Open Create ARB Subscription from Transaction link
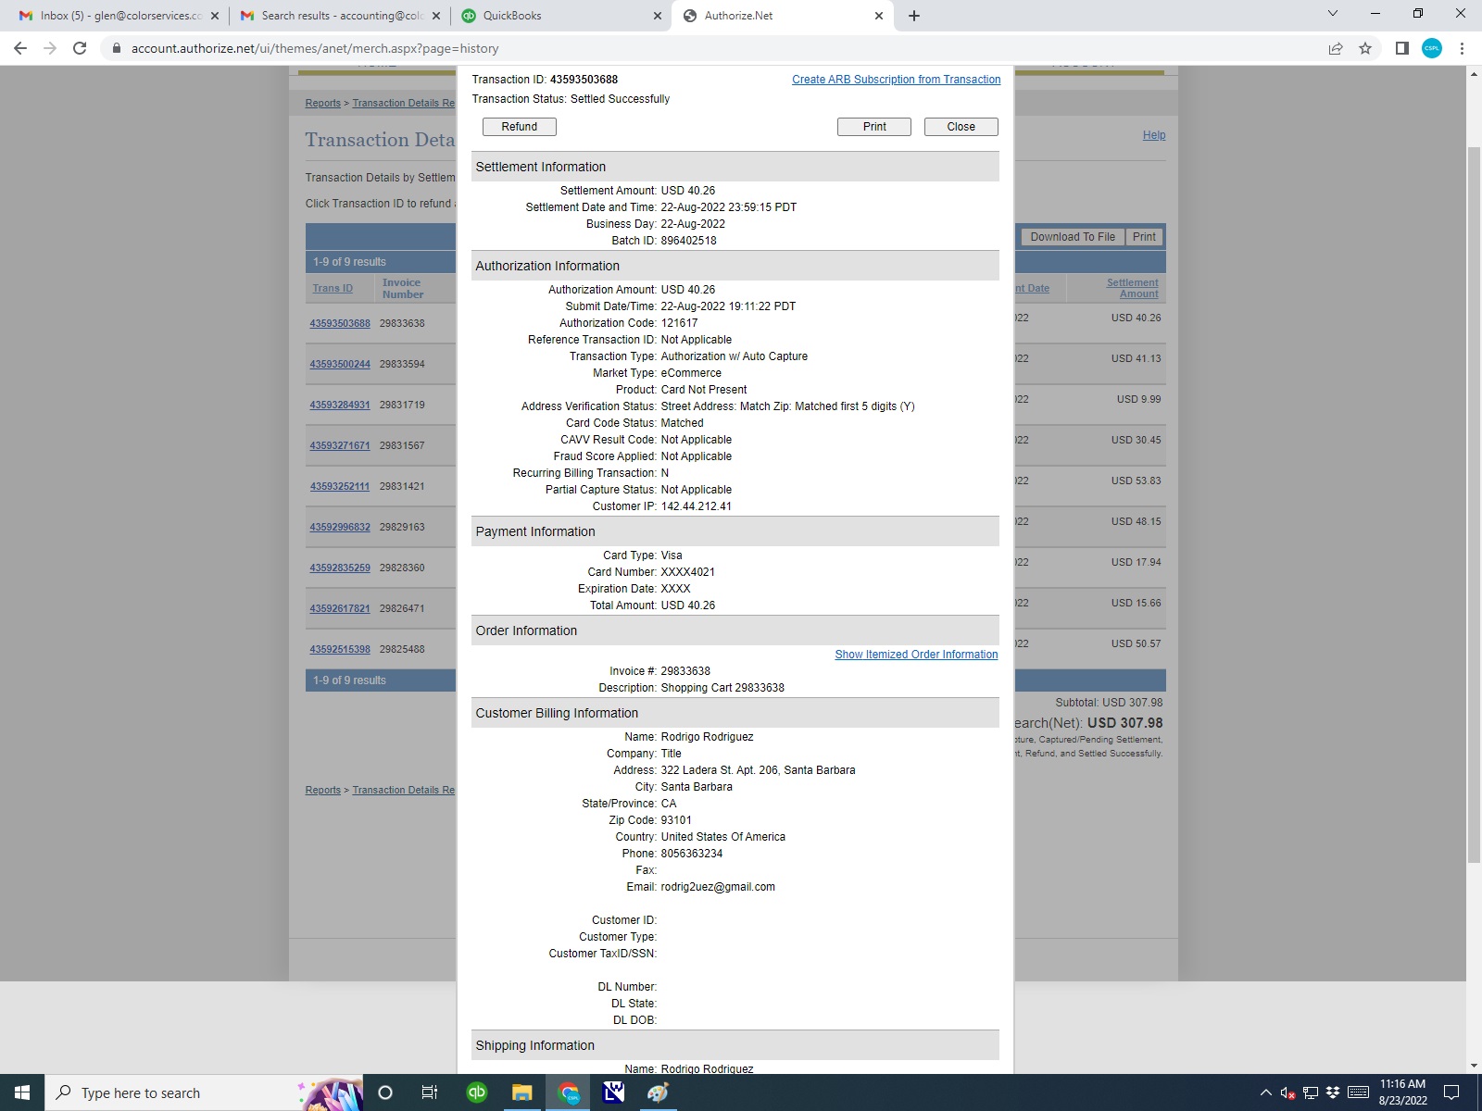 (x=896, y=80)
